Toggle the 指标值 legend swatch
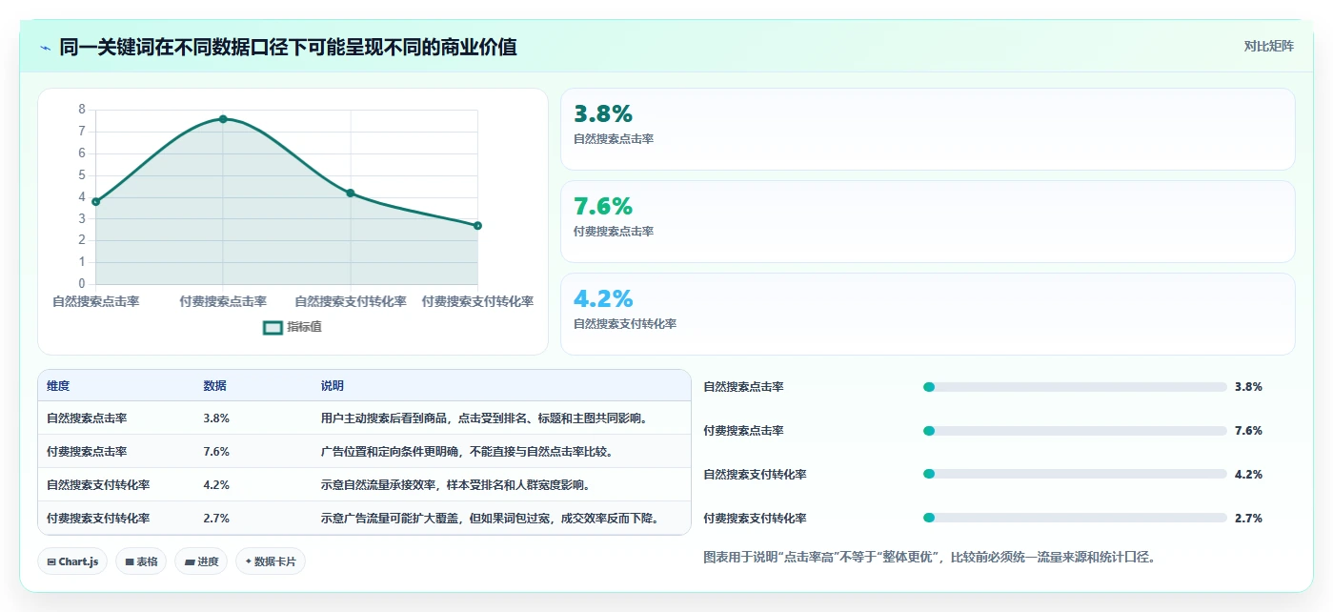The height and width of the screenshot is (612, 1333). point(273,327)
